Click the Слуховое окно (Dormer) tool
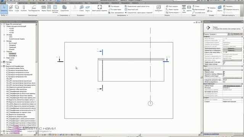This screenshot has height=137, width=244. tap(199, 13)
